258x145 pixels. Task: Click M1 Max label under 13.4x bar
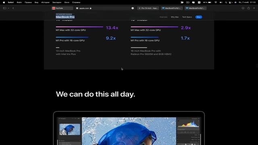tap(71, 30)
